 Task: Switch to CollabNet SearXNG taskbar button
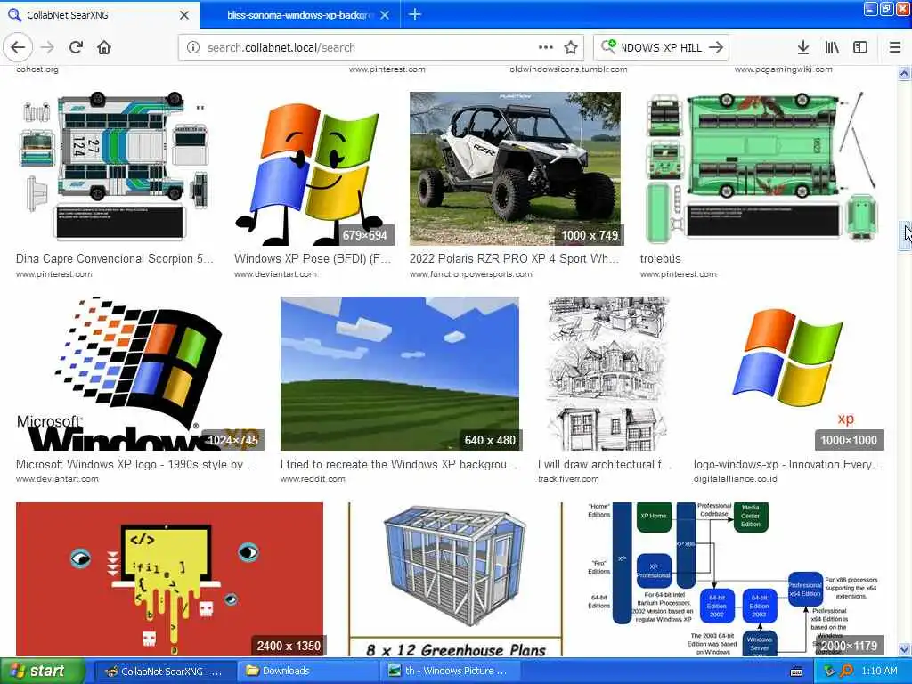point(165,672)
